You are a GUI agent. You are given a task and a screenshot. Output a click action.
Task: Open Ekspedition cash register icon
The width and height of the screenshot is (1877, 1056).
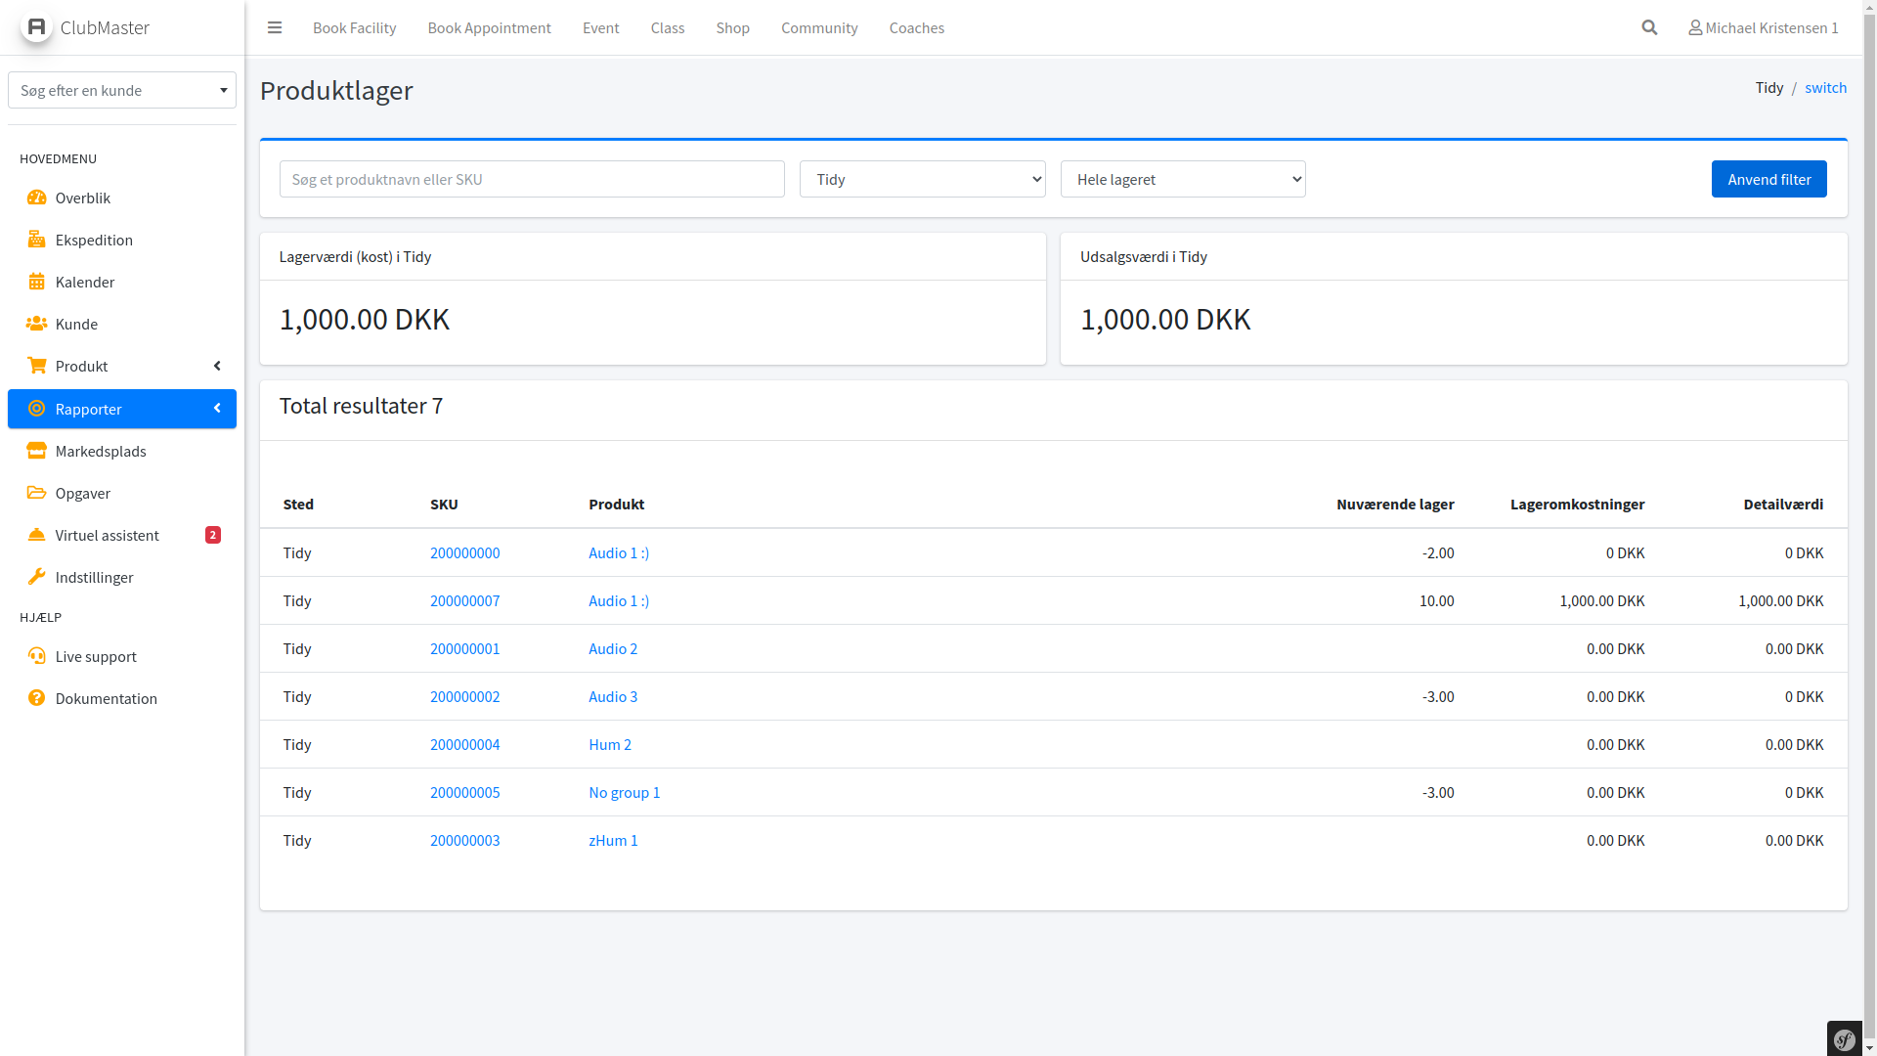(36, 240)
